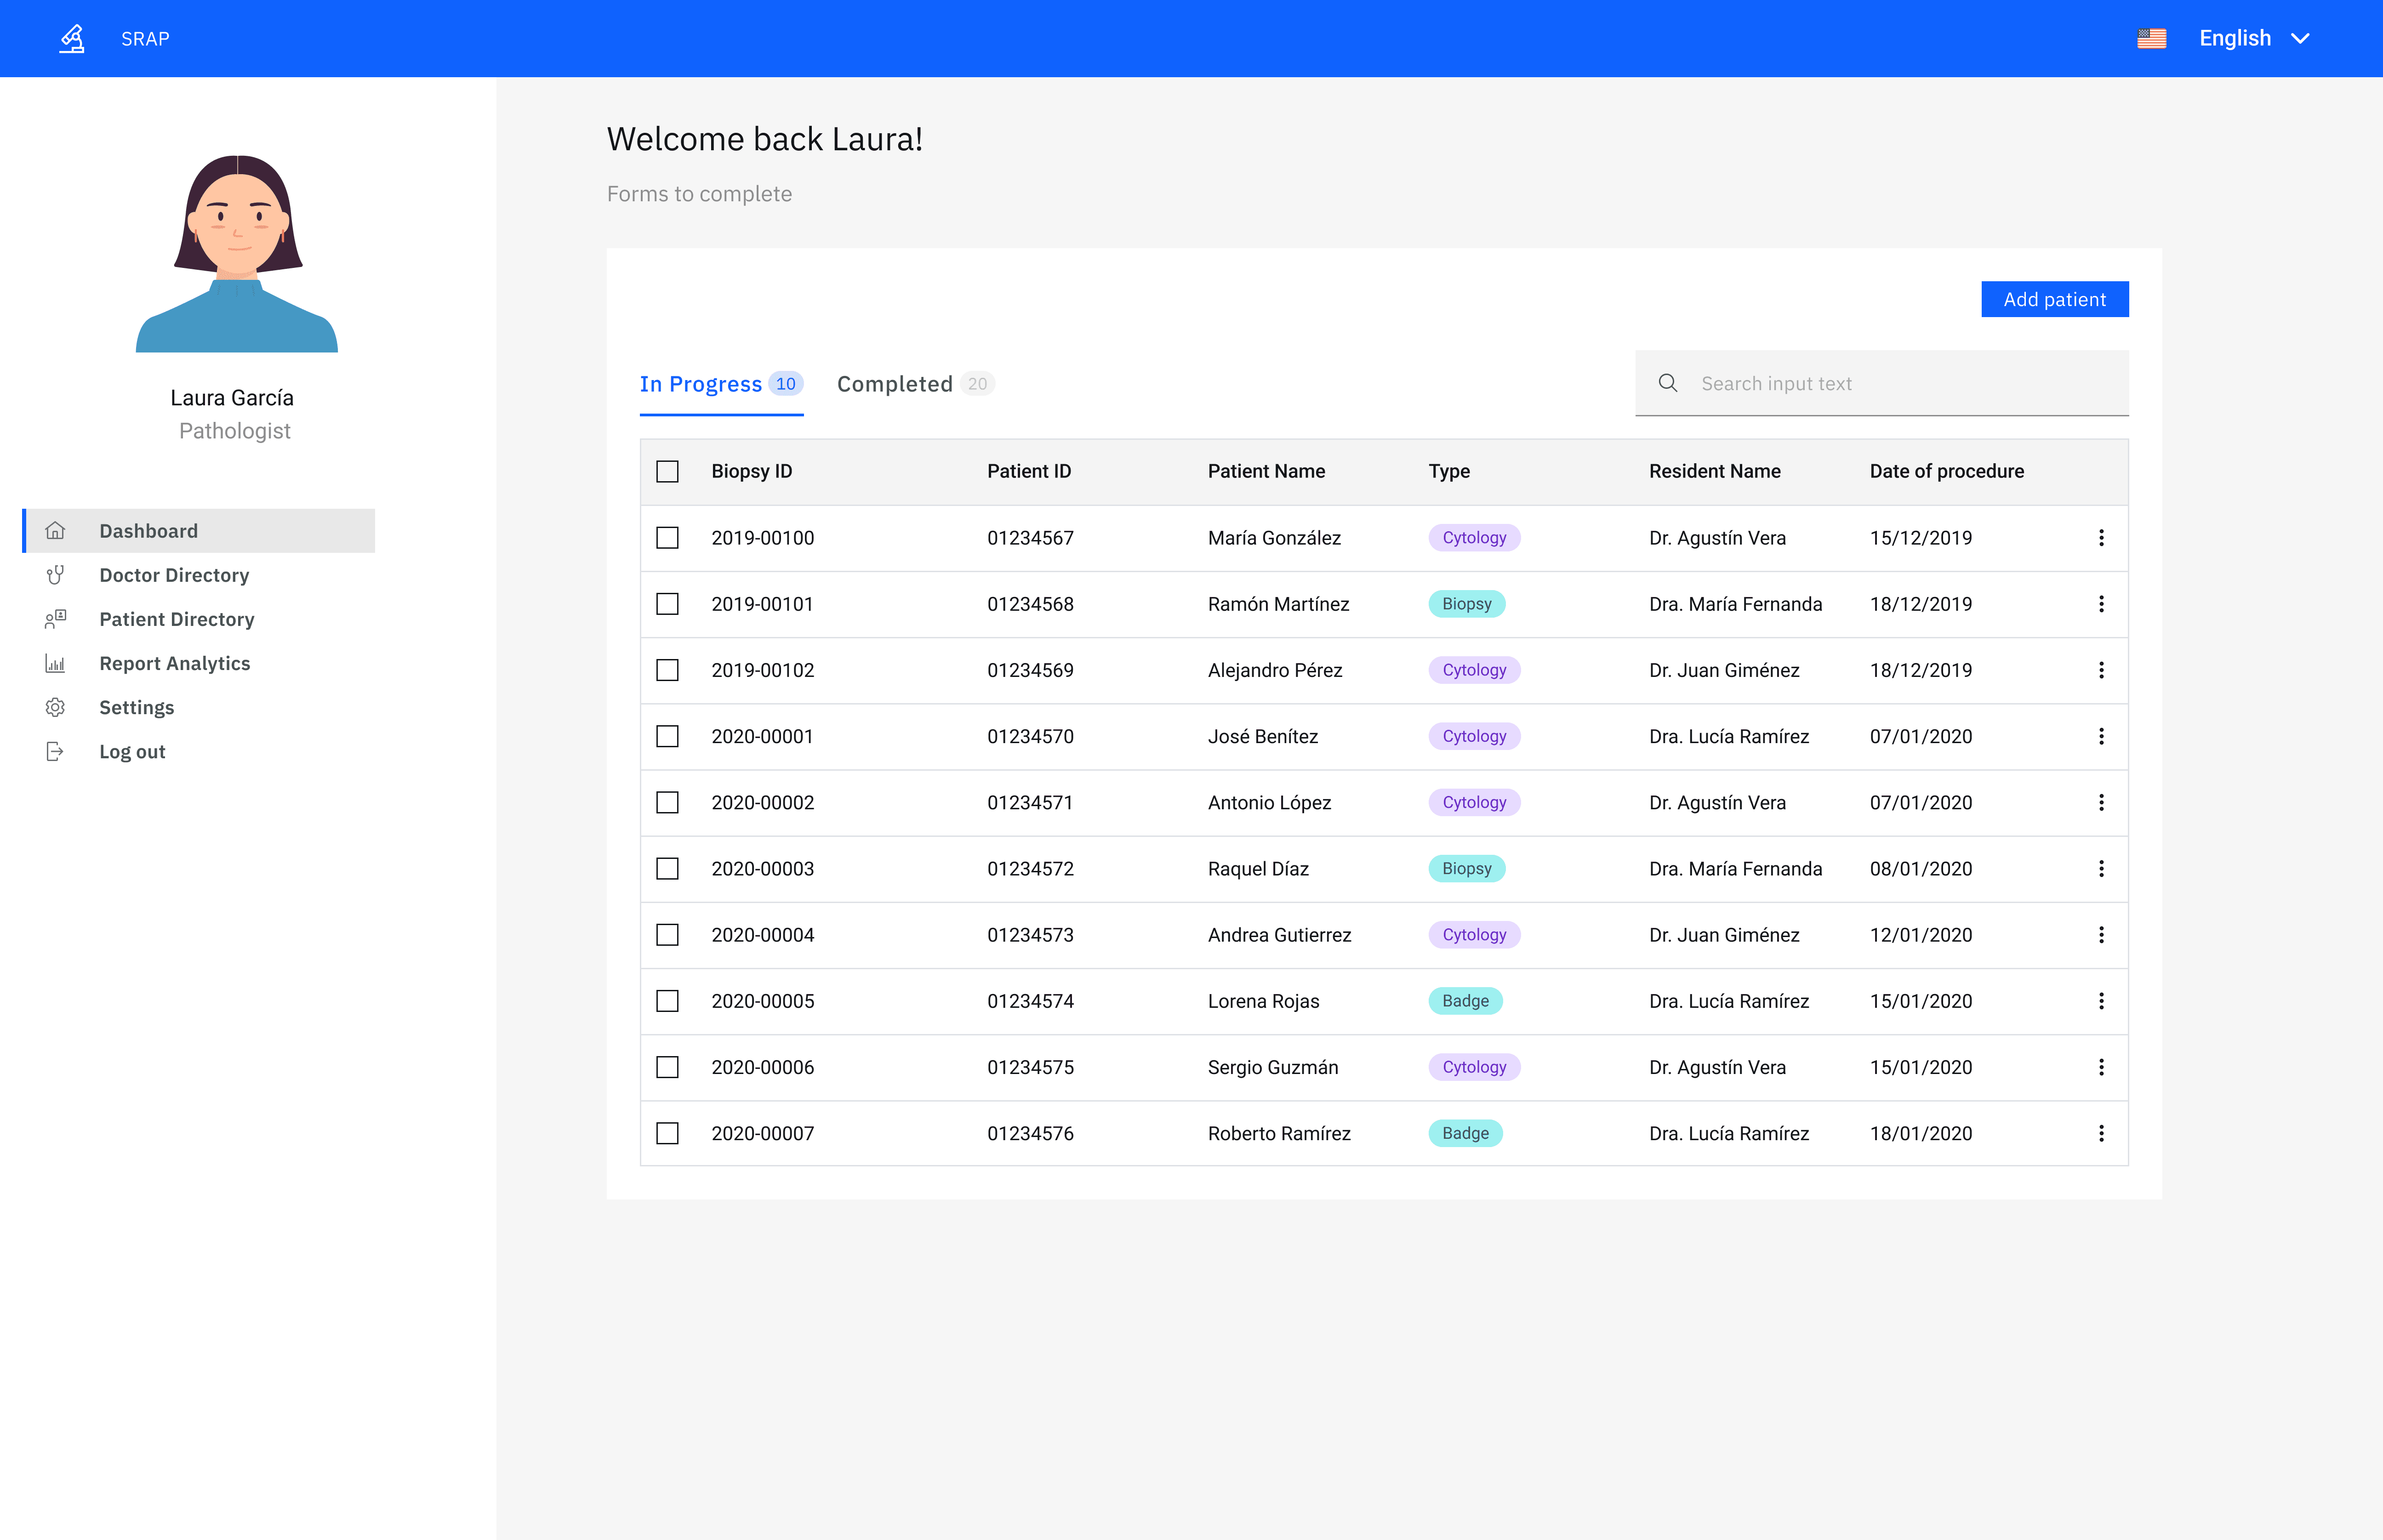Image resolution: width=2383 pixels, height=1540 pixels.
Task: Click the Doctor Directory stethoscope icon
Action: pyautogui.click(x=55, y=575)
